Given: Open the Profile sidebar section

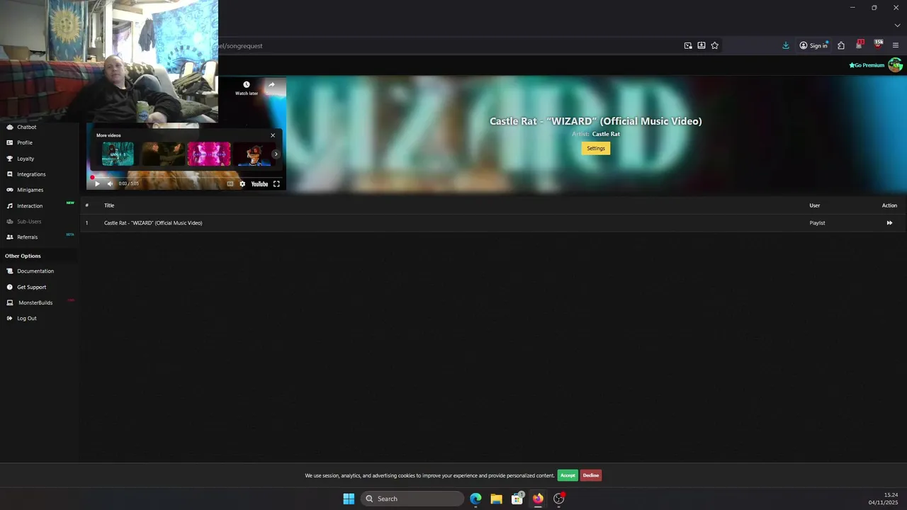Looking at the screenshot, I should pos(24,142).
